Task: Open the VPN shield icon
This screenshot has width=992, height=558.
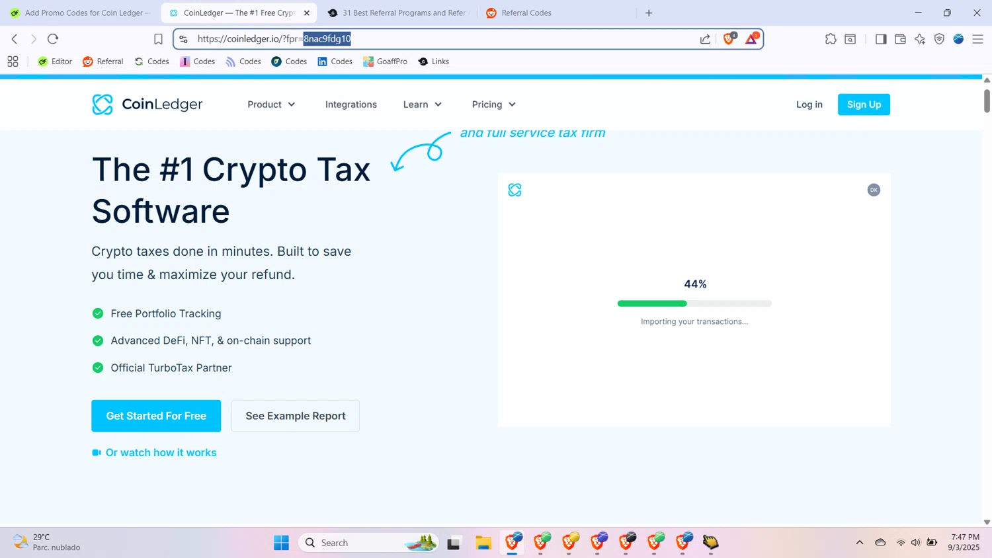Action: [939, 39]
